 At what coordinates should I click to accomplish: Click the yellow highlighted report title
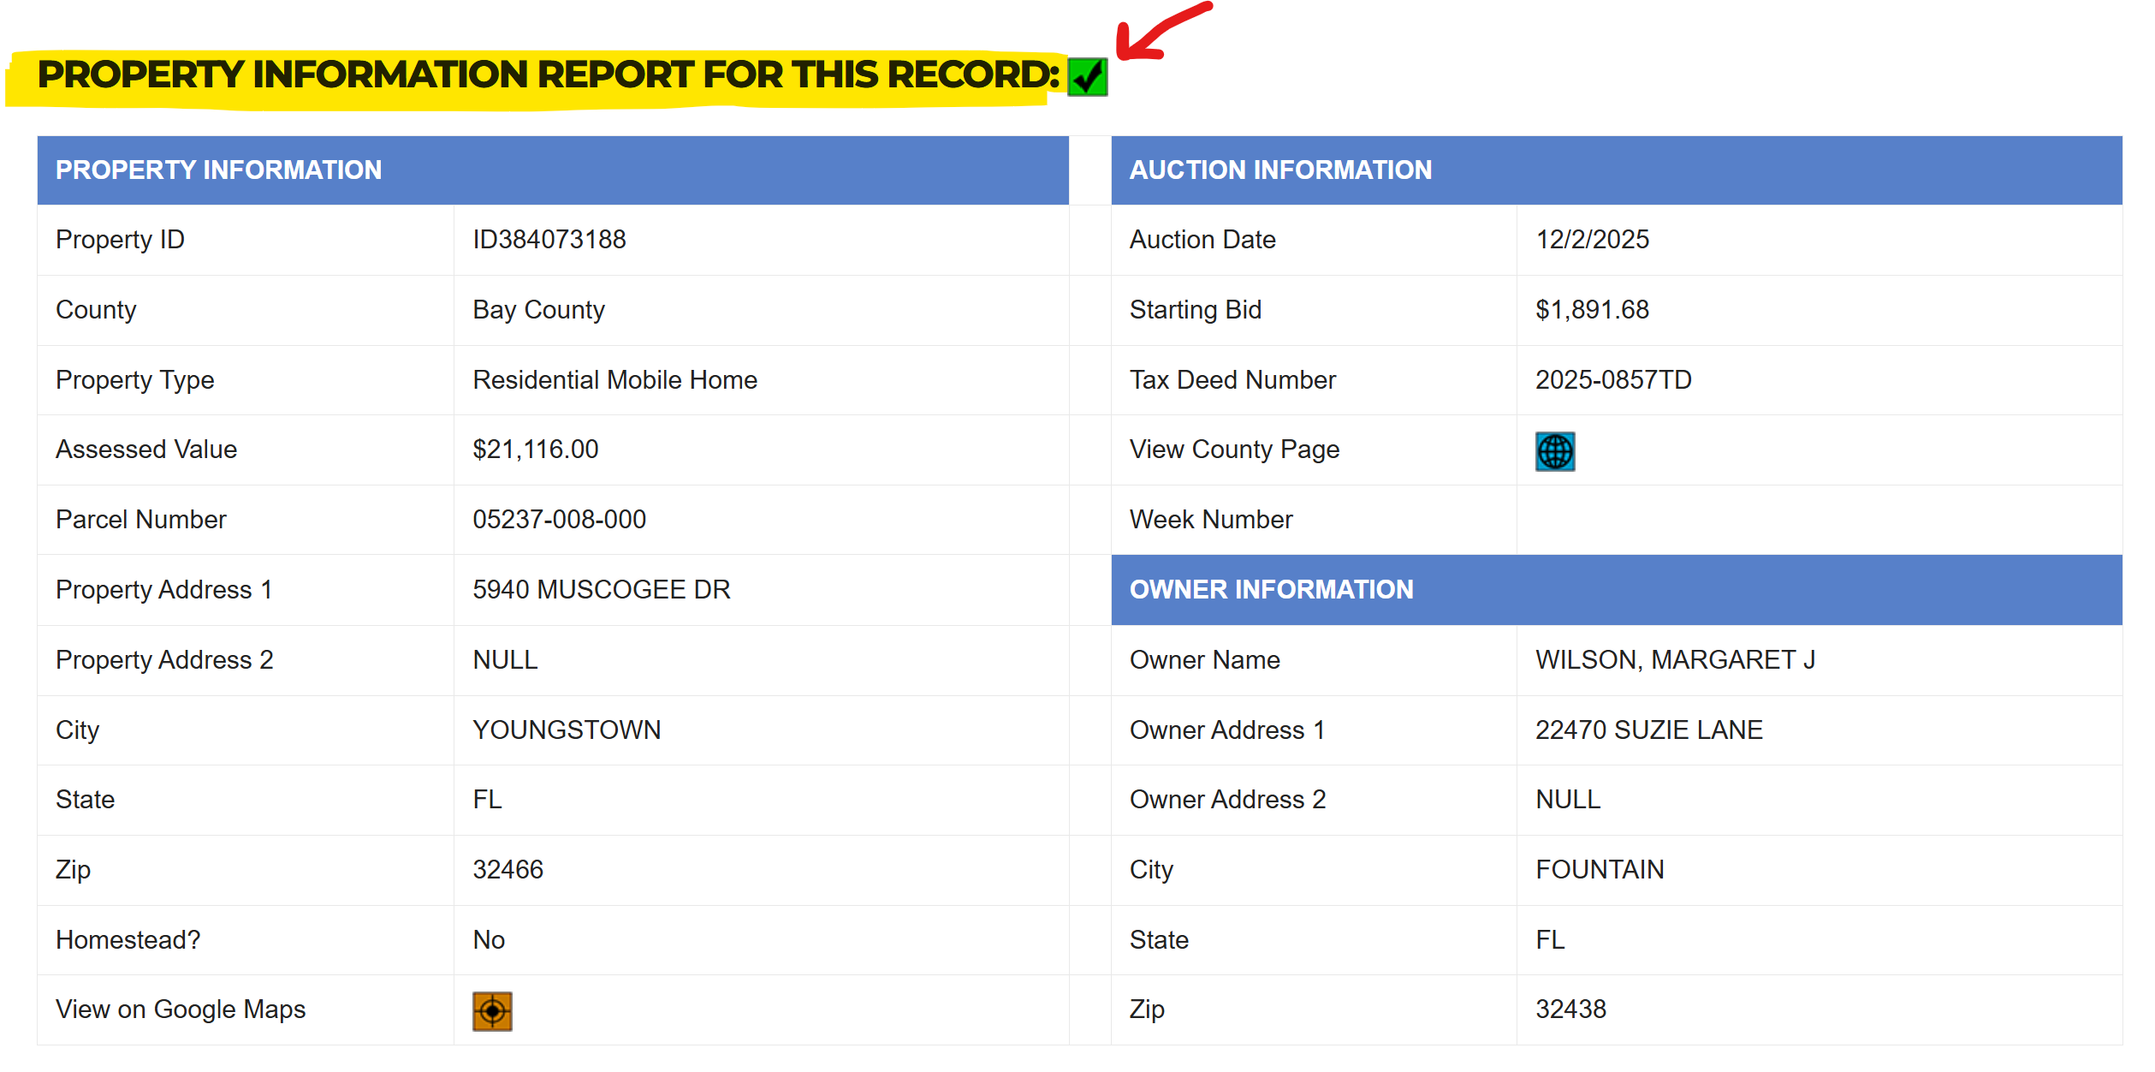pos(548,75)
